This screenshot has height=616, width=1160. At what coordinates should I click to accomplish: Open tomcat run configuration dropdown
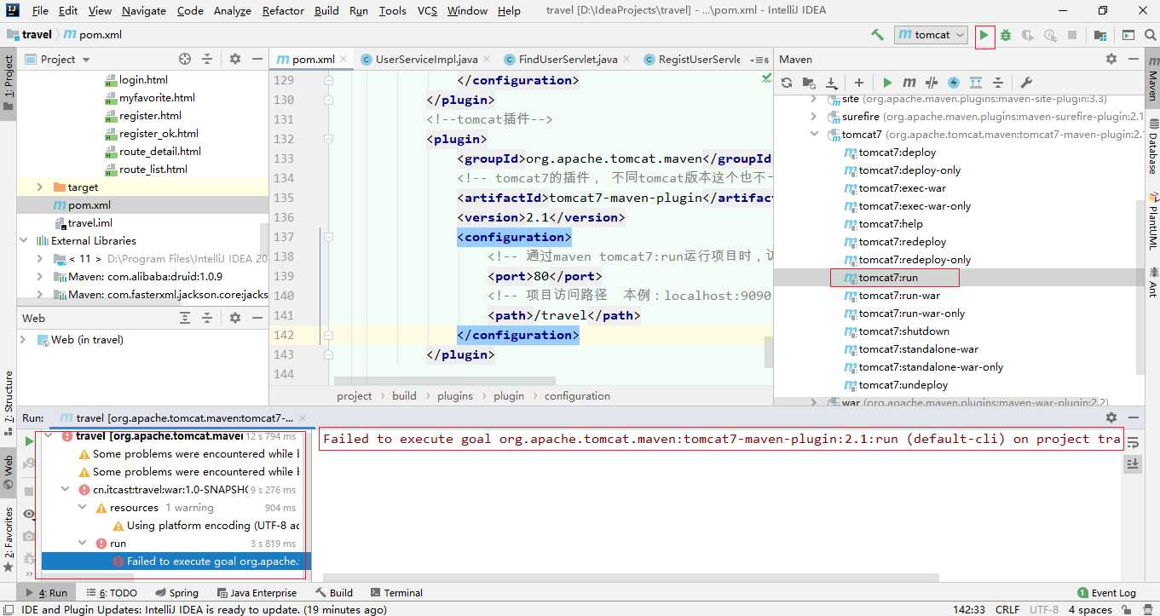coord(931,35)
